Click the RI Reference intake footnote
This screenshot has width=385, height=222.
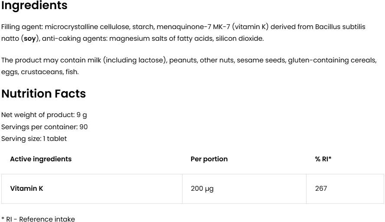pyautogui.click(x=38, y=219)
